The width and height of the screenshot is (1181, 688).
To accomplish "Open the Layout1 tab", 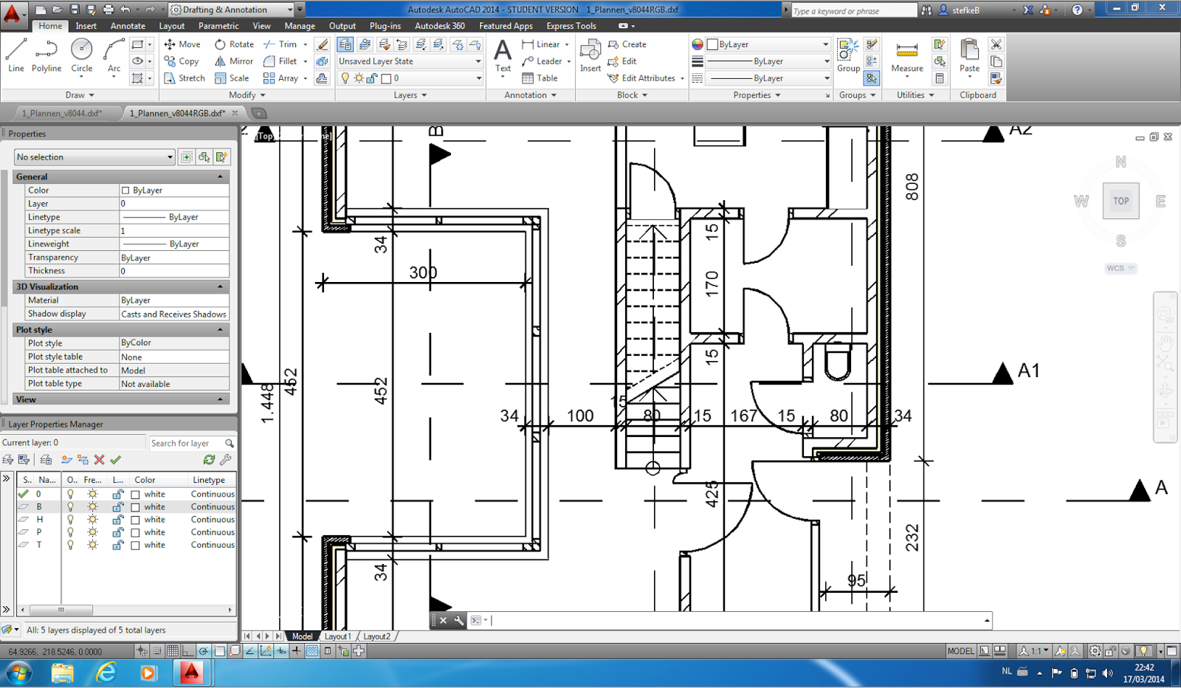I will click(x=337, y=636).
